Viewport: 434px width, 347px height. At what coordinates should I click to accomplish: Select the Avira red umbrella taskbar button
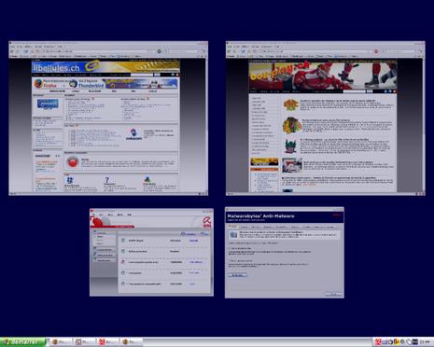click(108, 341)
